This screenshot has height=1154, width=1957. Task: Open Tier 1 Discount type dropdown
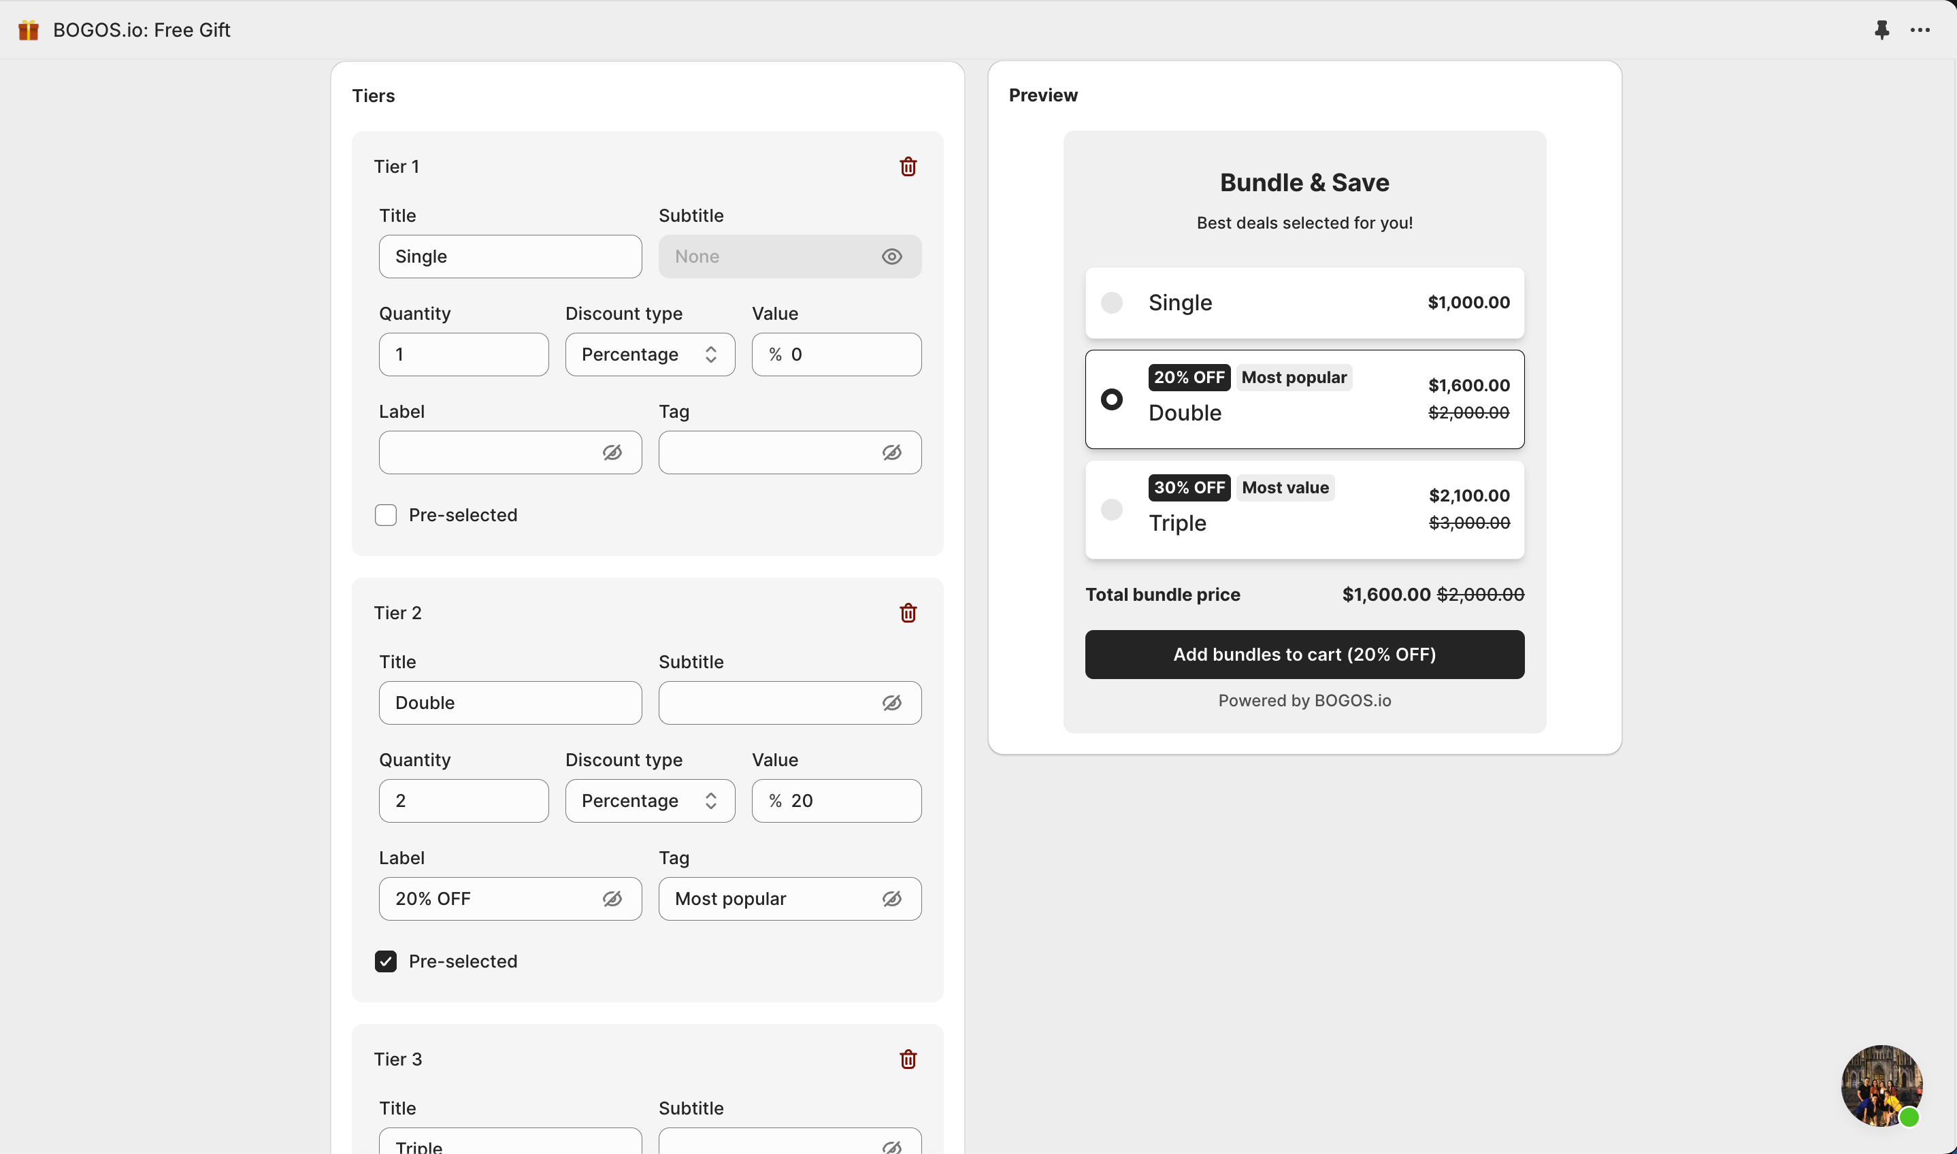coord(649,355)
